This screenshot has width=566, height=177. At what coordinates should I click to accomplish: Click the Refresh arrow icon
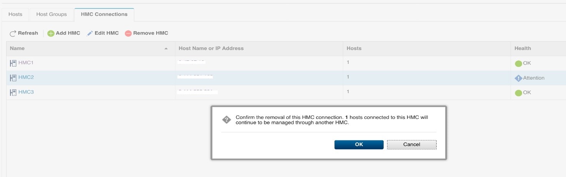pyautogui.click(x=13, y=33)
